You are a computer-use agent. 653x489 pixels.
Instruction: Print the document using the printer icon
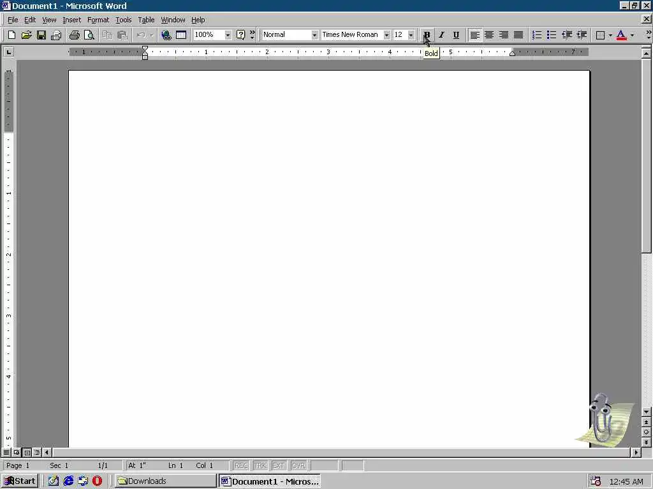tap(74, 35)
